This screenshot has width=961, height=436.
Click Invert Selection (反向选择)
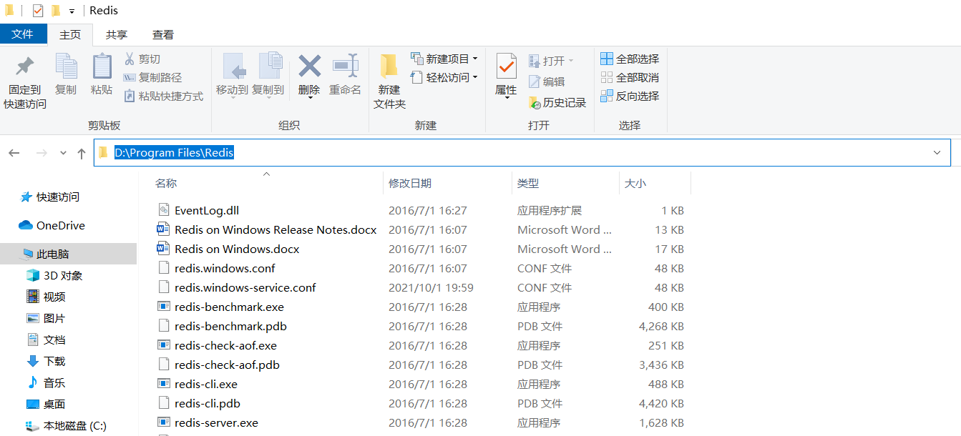coord(630,96)
